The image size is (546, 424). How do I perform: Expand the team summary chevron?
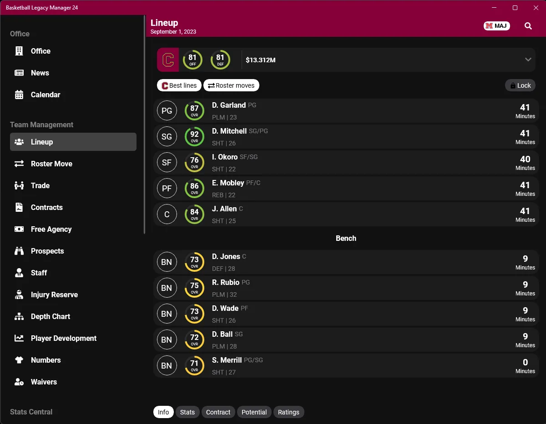click(x=528, y=60)
